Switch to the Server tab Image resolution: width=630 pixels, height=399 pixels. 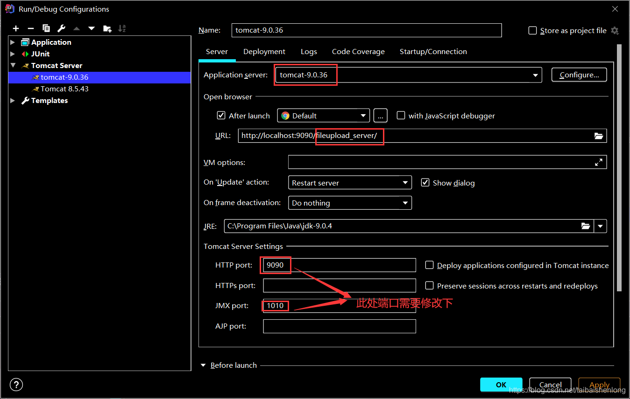(x=217, y=52)
